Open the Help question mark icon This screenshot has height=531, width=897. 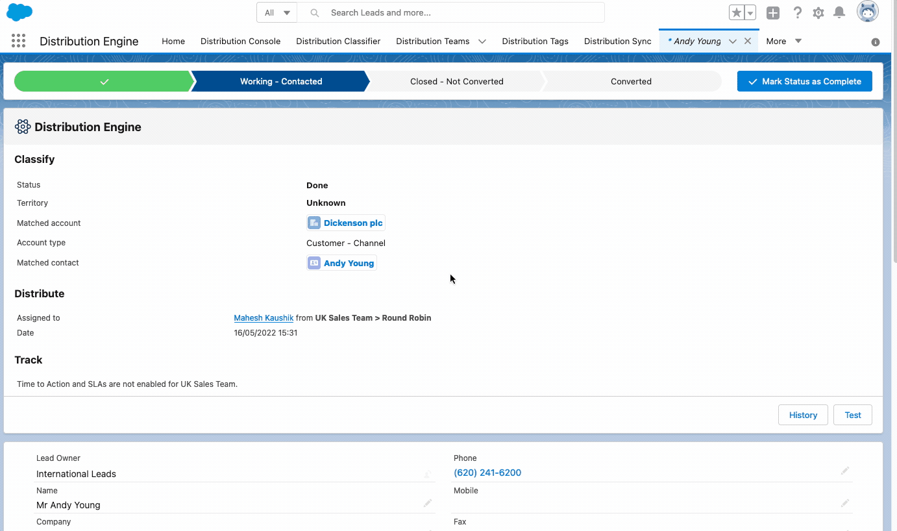pyautogui.click(x=798, y=12)
